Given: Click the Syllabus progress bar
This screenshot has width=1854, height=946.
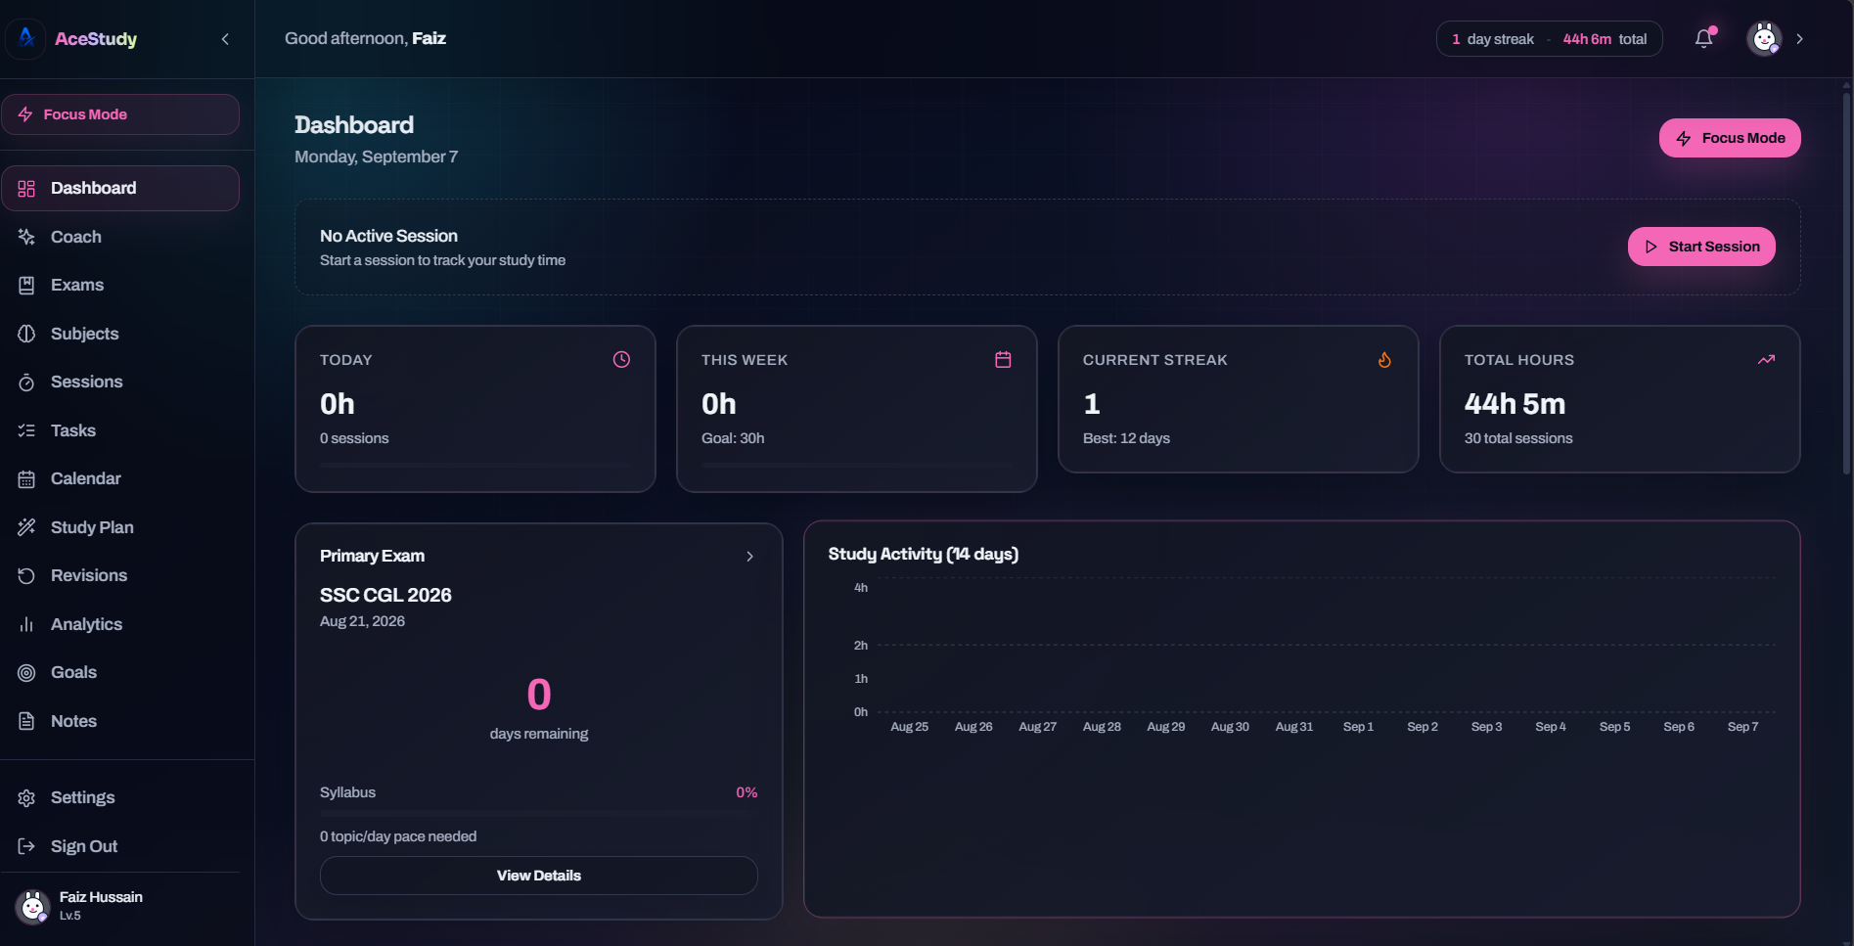Looking at the screenshot, I should (538, 813).
